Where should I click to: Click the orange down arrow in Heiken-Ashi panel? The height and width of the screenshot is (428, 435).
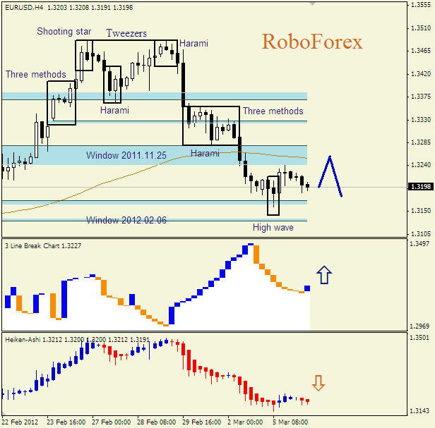[x=318, y=383]
